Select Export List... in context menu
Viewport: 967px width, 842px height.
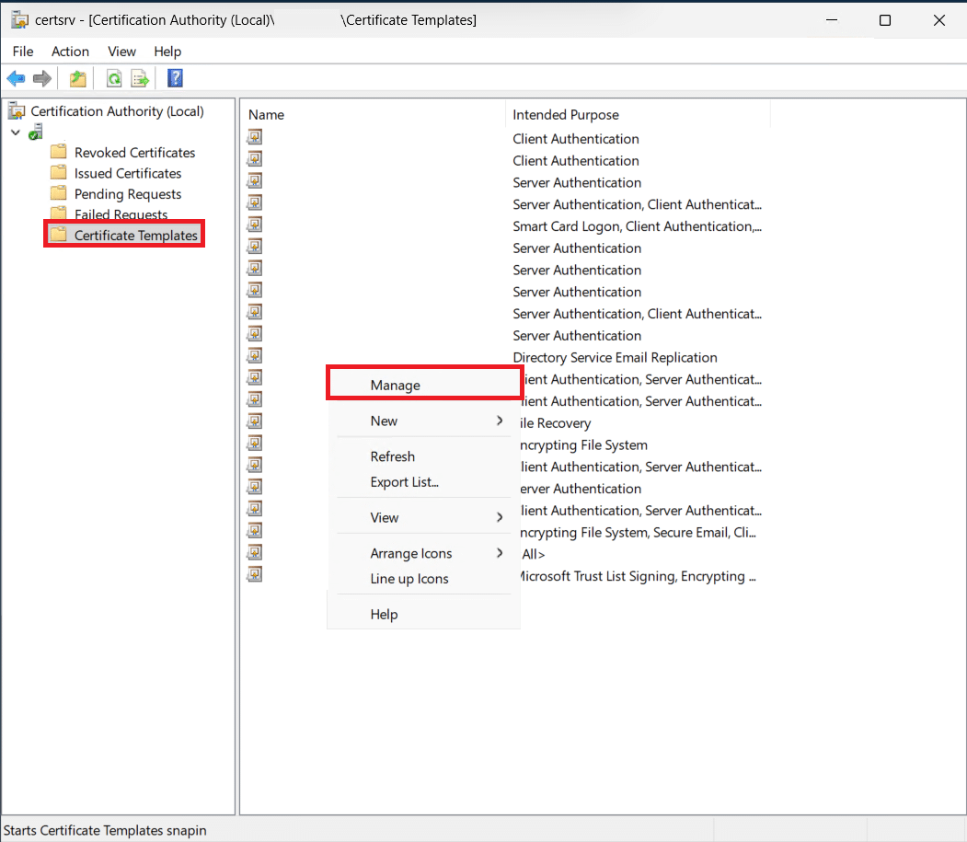point(404,482)
